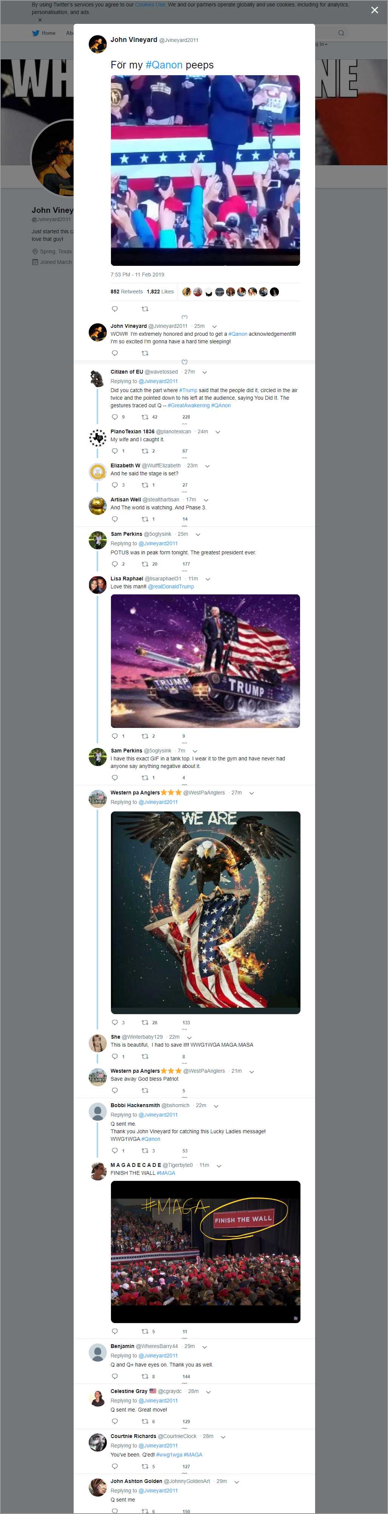Open more options on M A G A D E C A D E tweet
The width and height of the screenshot is (388, 1514).
(x=219, y=1165)
